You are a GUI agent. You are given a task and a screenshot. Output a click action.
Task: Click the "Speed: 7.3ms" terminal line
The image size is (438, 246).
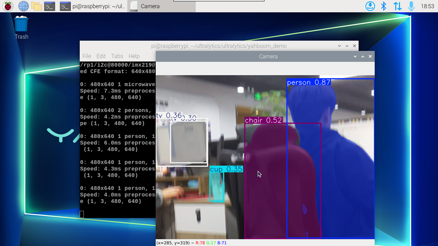(x=118, y=91)
